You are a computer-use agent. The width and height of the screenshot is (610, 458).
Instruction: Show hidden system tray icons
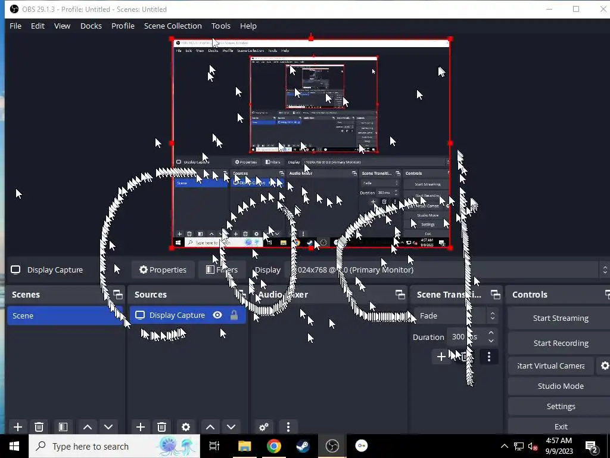click(504, 446)
